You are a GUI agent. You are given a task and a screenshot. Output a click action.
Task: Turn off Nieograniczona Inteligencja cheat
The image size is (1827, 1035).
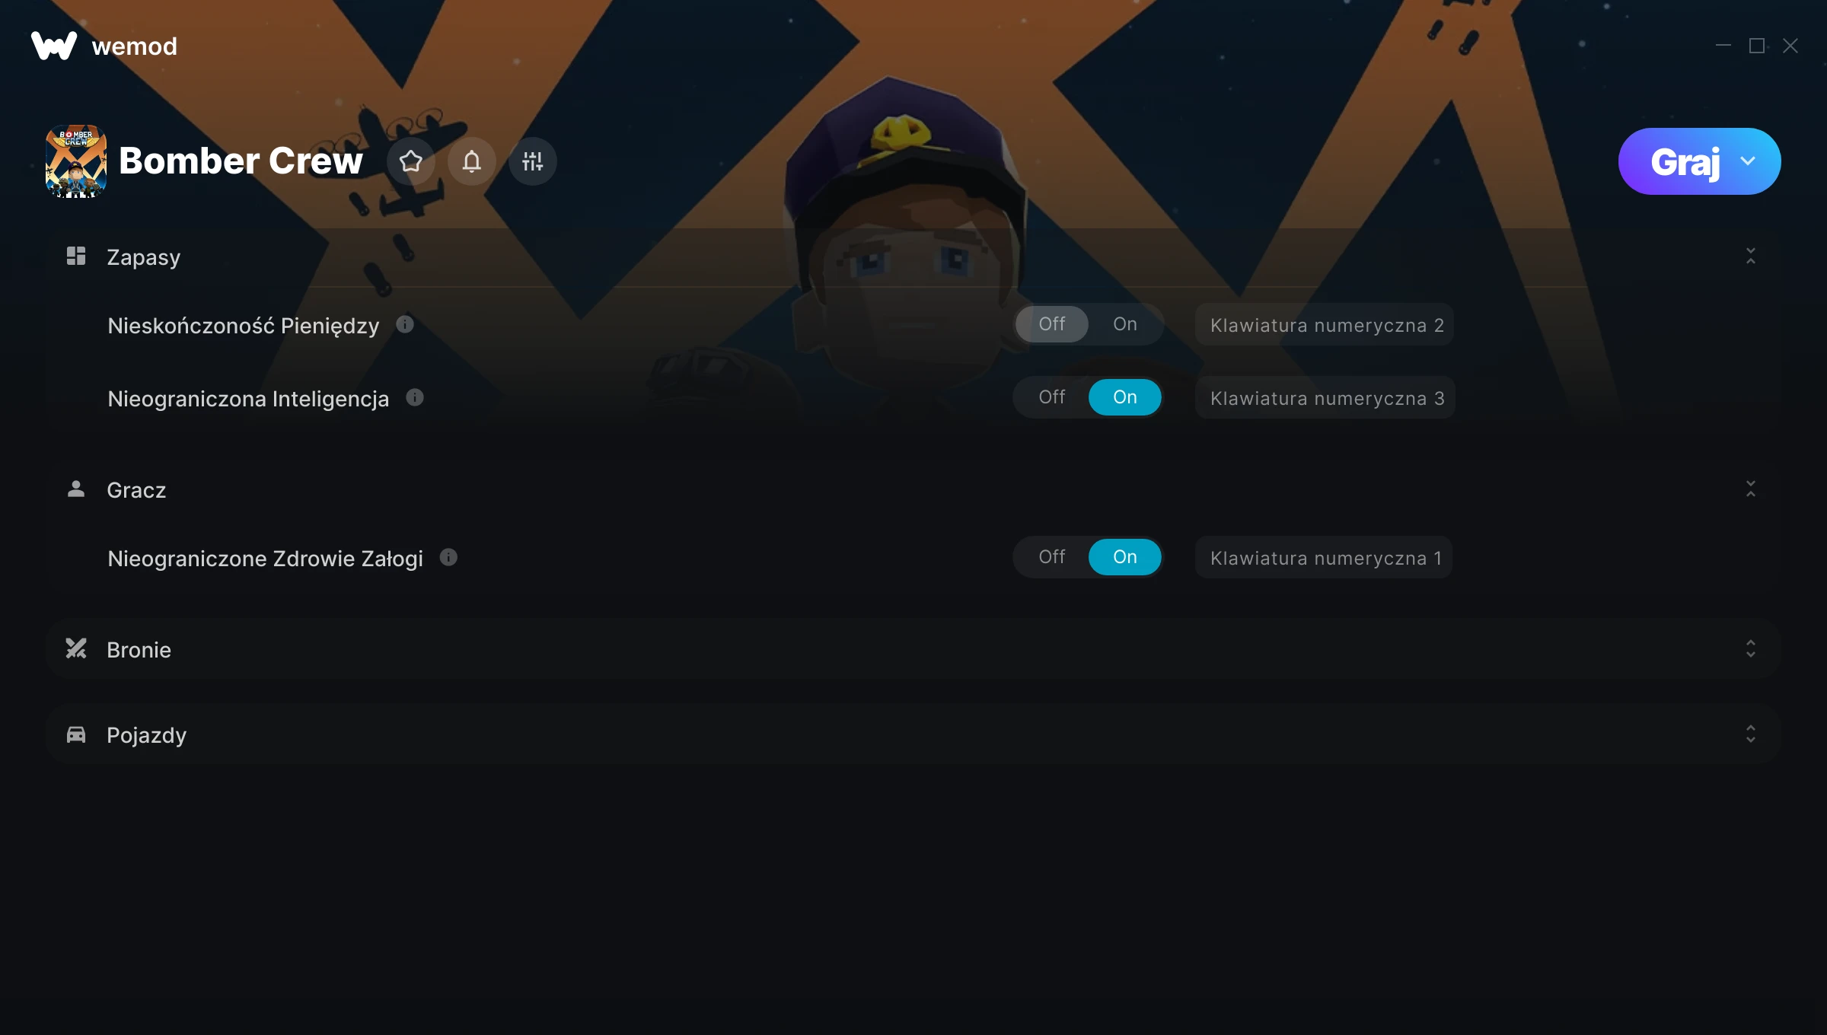pos(1052,397)
